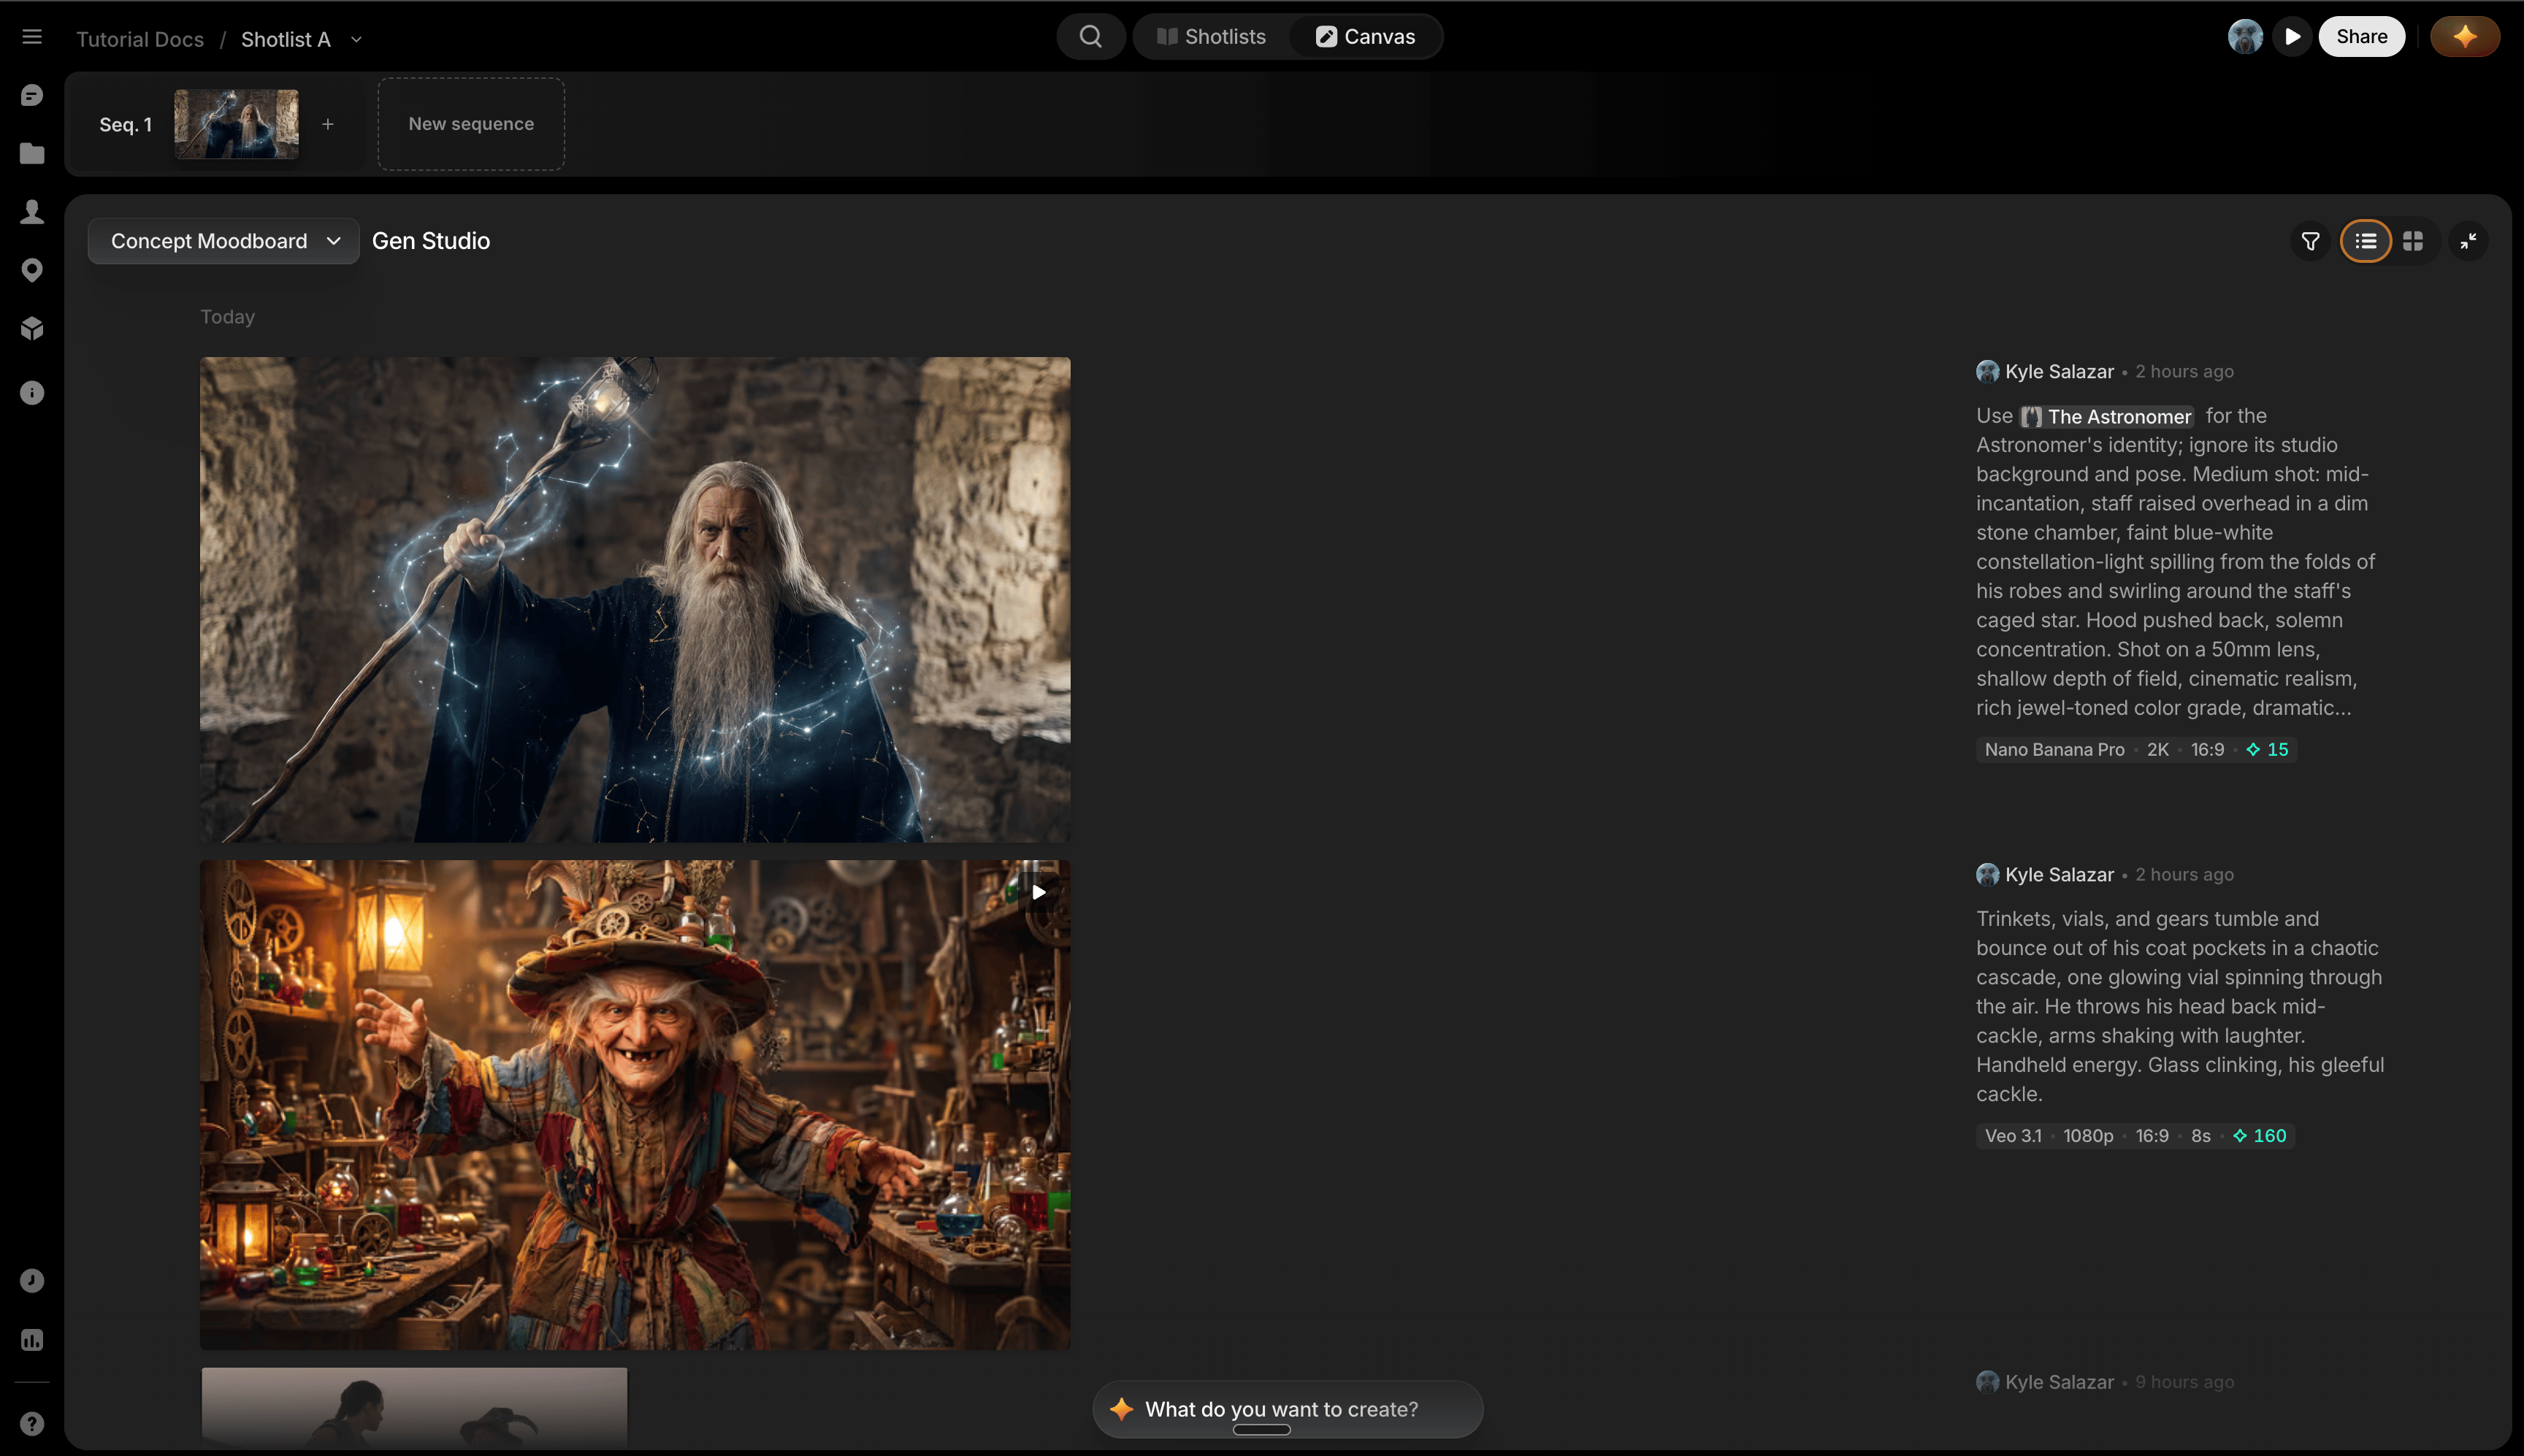Open the Seq. 1 wizard thumbnail
Viewport: 2524px width, 1456px height.
[x=236, y=124]
